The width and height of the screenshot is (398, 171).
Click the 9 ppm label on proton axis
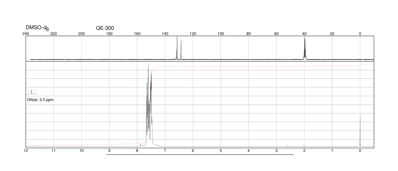coord(109,151)
